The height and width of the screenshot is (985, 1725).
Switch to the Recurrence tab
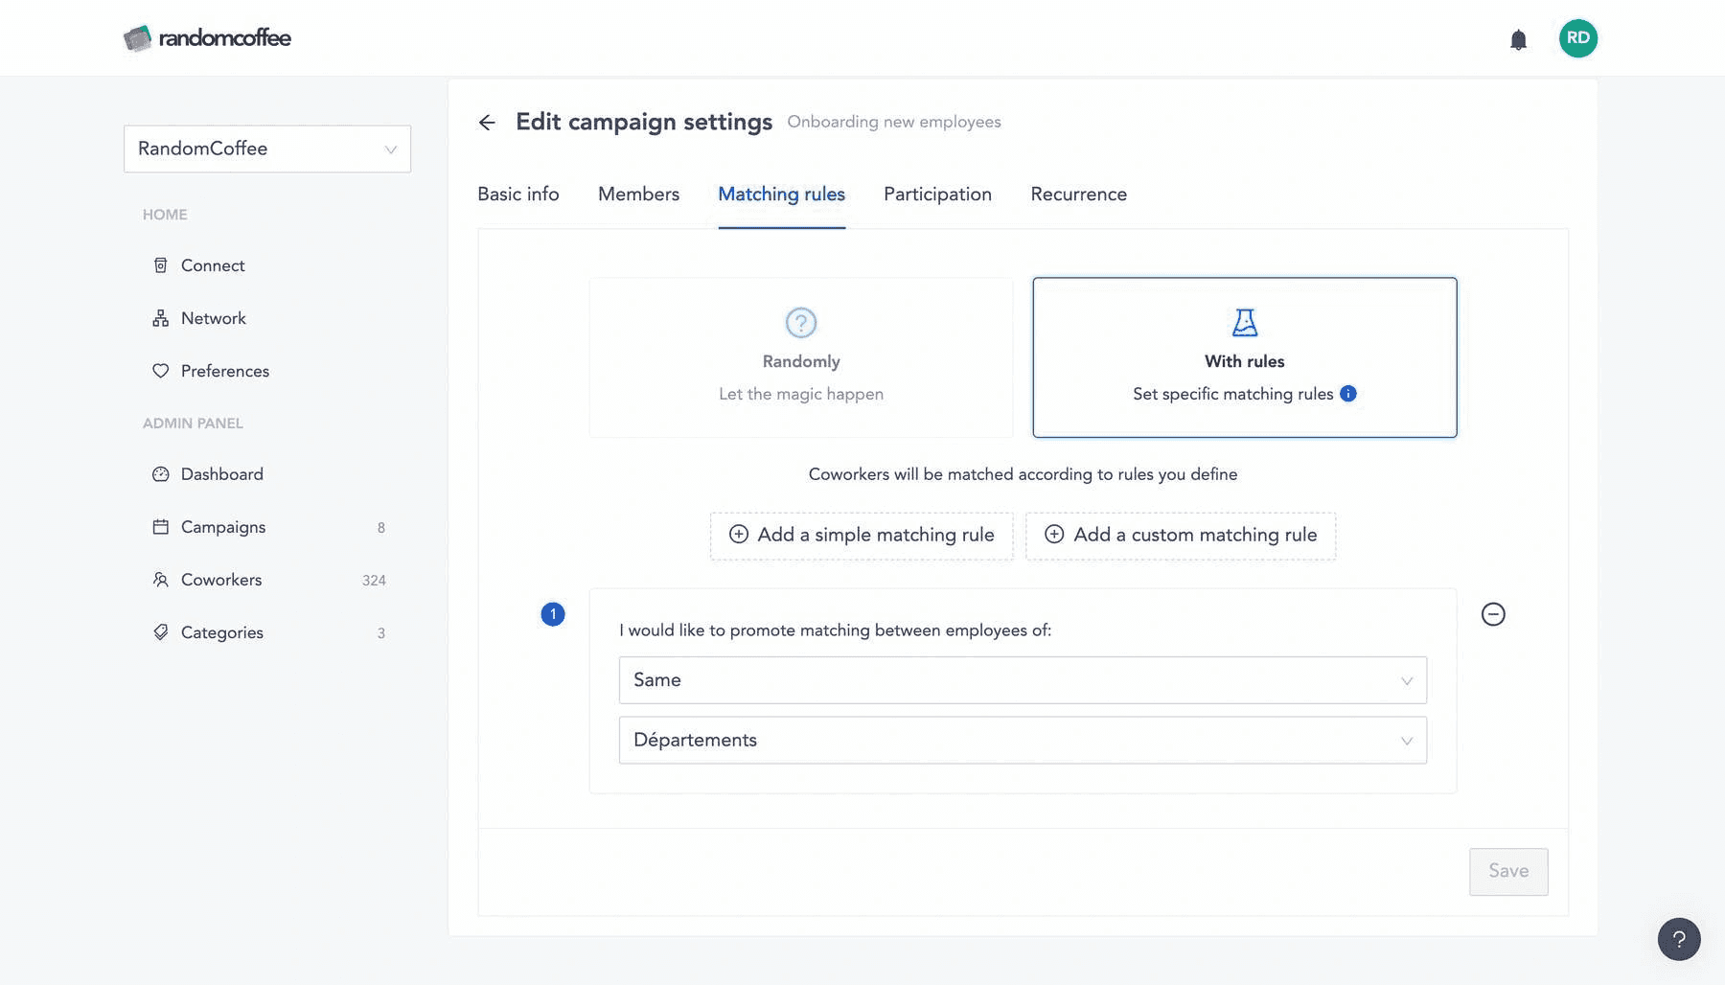tap(1078, 195)
